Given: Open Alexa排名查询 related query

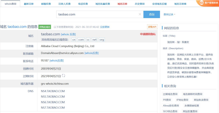Looking at the screenshot, I should (x=171, y=105).
